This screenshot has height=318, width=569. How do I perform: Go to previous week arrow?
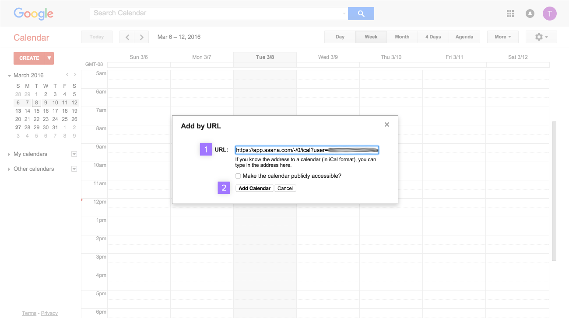point(127,37)
